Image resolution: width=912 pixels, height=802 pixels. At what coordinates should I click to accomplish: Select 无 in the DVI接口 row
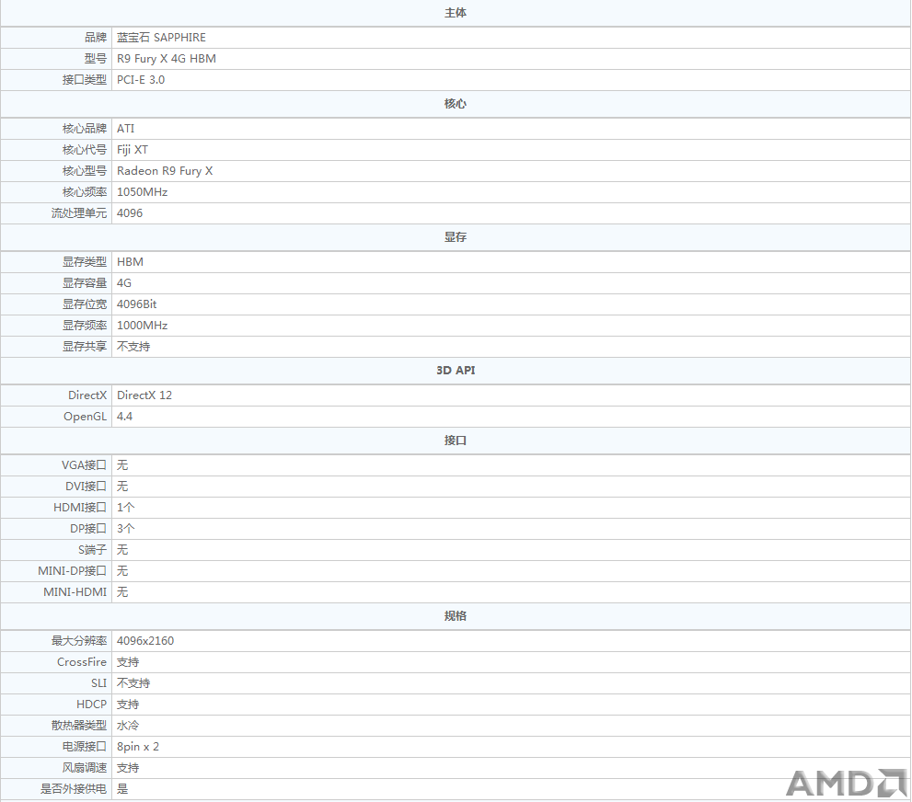tap(122, 487)
